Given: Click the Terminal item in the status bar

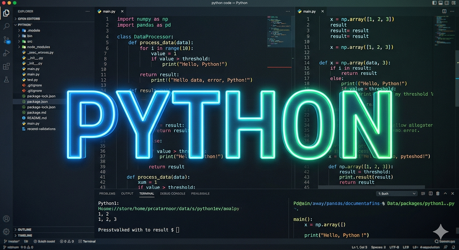Looking at the screenshot, I should (x=87, y=241).
